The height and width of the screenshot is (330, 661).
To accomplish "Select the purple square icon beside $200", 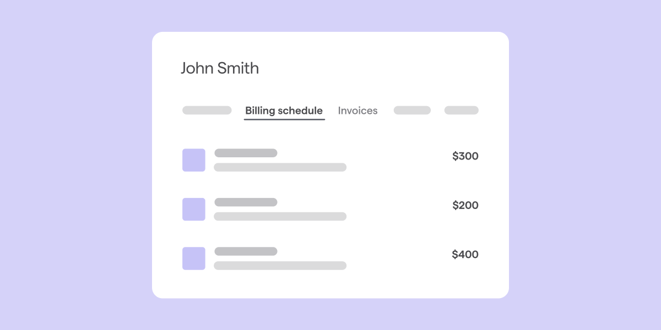I will click(x=194, y=210).
